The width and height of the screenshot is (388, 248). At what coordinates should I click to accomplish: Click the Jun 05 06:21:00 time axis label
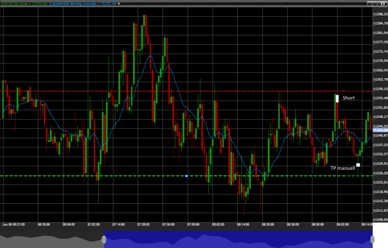point(14,224)
